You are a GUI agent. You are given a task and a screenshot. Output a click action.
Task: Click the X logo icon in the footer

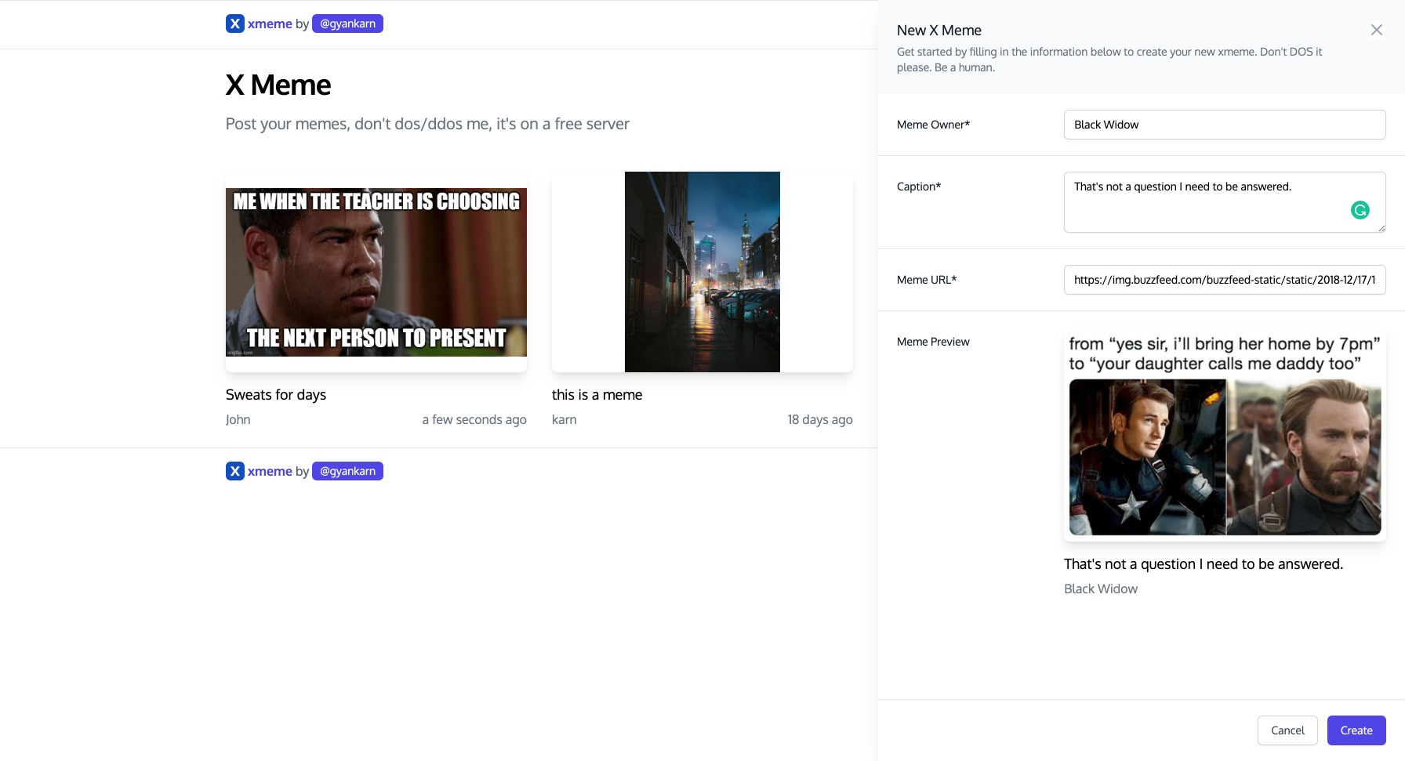click(x=235, y=471)
